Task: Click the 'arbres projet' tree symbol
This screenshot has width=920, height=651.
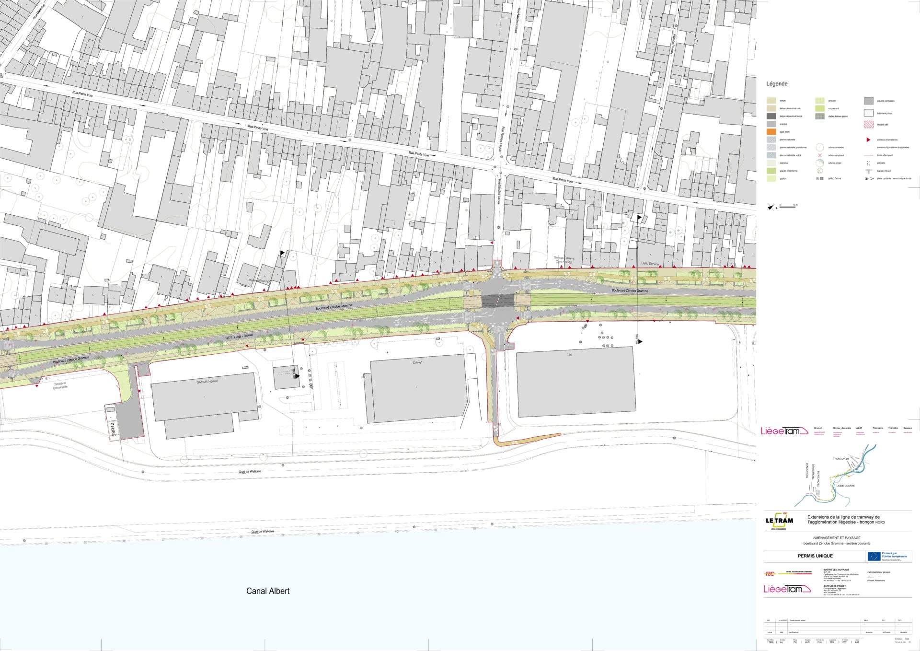Action: tap(819, 163)
